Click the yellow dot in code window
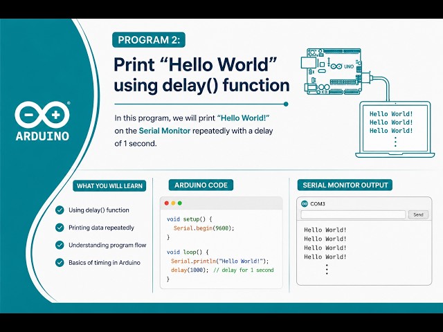 tap(173, 203)
